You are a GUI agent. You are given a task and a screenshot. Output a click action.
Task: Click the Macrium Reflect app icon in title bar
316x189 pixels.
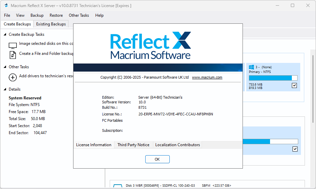pyautogui.click(x=6, y=5)
